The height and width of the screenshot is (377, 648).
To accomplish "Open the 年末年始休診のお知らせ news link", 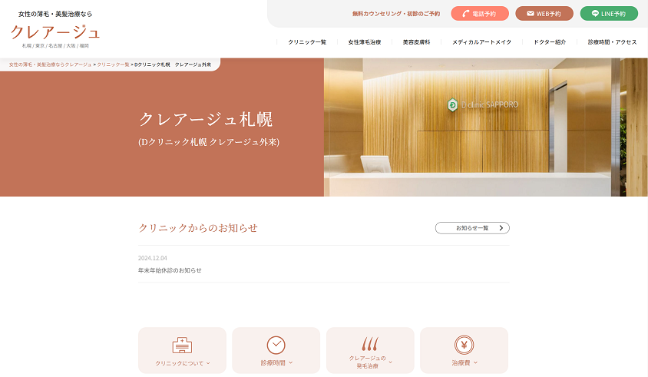I will 170,270.
